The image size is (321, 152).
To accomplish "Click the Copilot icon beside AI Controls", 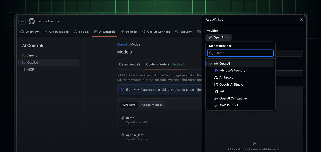I will pos(96,32).
